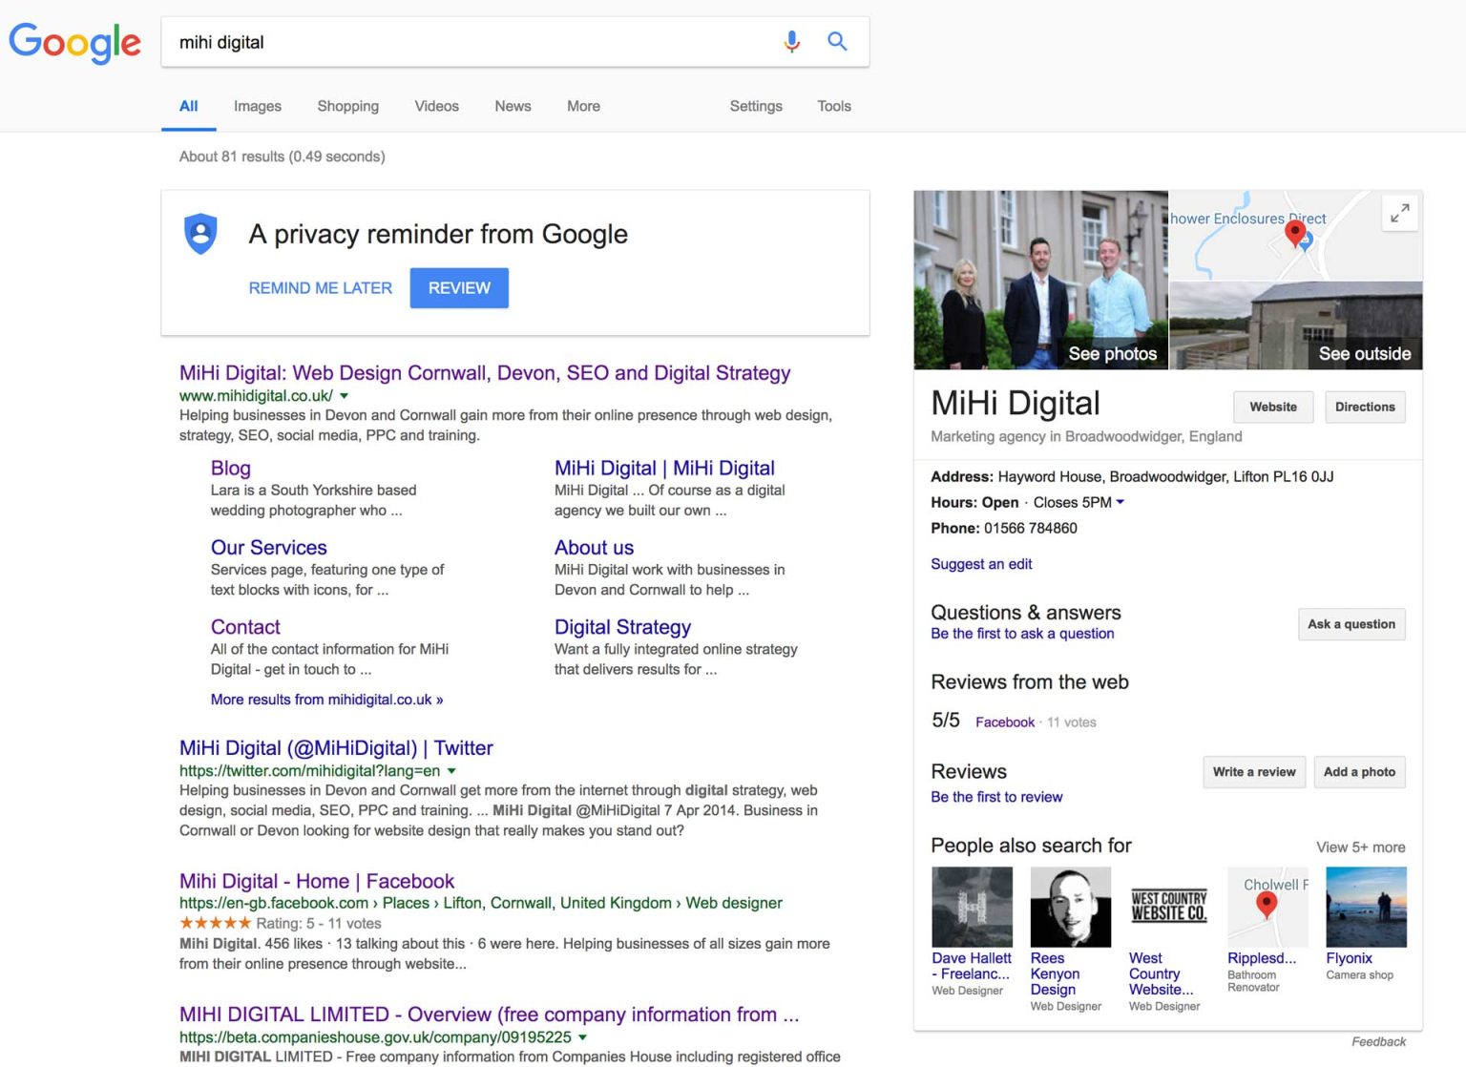Click Be the first to ask a question
Image resolution: width=1466 pixels, height=1067 pixels.
(1022, 634)
